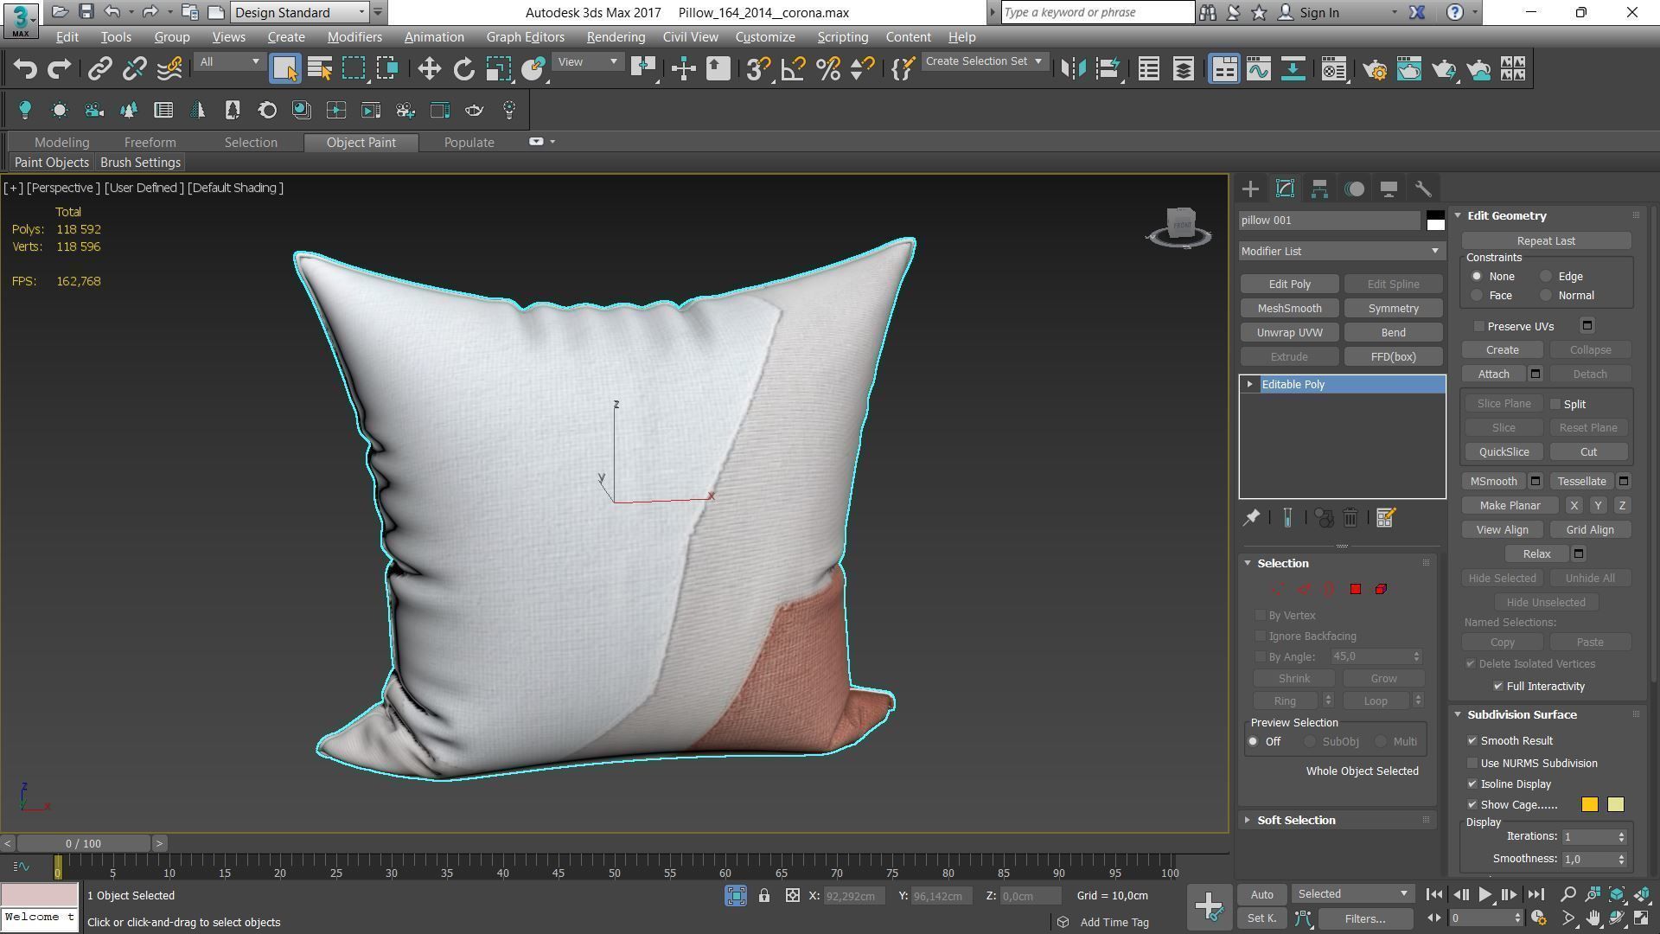Click the Pin Stack icon
The width and height of the screenshot is (1660, 934).
click(1251, 518)
